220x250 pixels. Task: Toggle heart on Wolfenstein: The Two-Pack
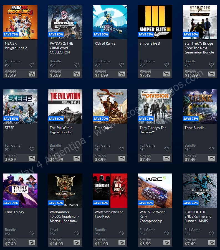pos(122,233)
